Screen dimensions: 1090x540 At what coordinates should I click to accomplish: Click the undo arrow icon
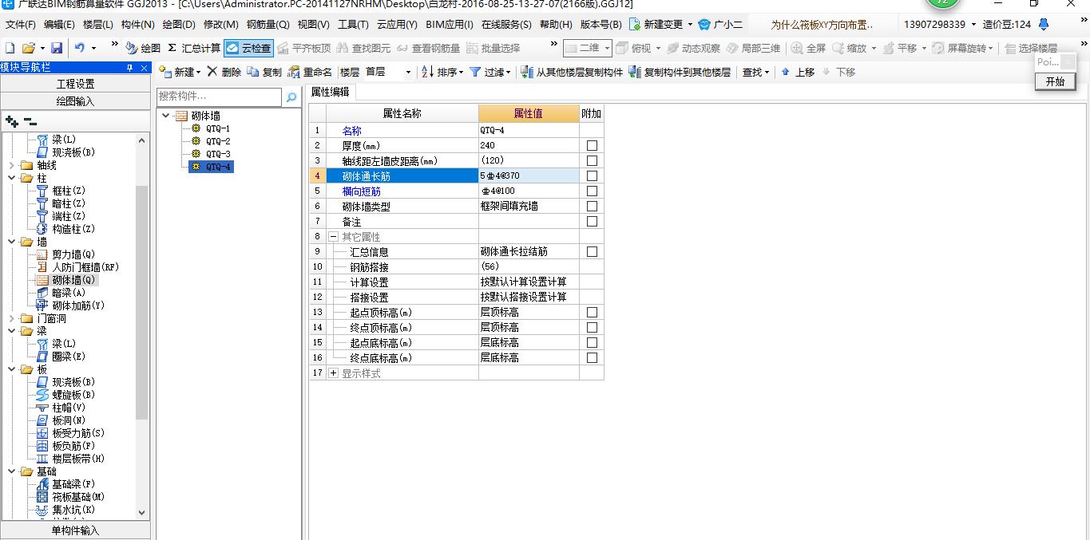(80, 48)
